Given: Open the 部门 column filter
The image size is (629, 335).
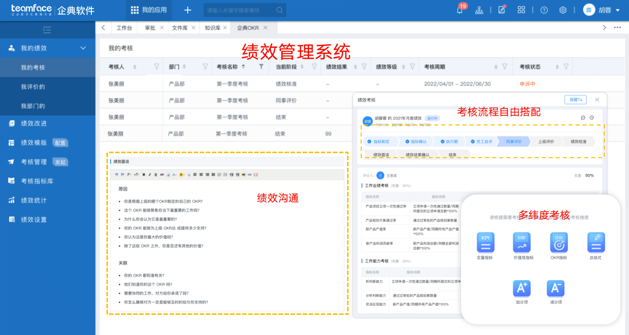Looking at the screenshot, I should point(205,66).
